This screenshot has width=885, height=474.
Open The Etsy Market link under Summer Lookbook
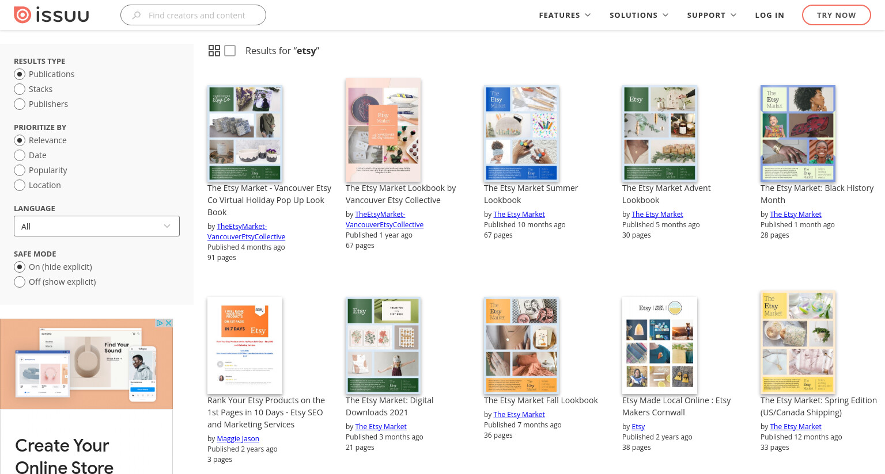pyautogui.click(x=519, y=215)
